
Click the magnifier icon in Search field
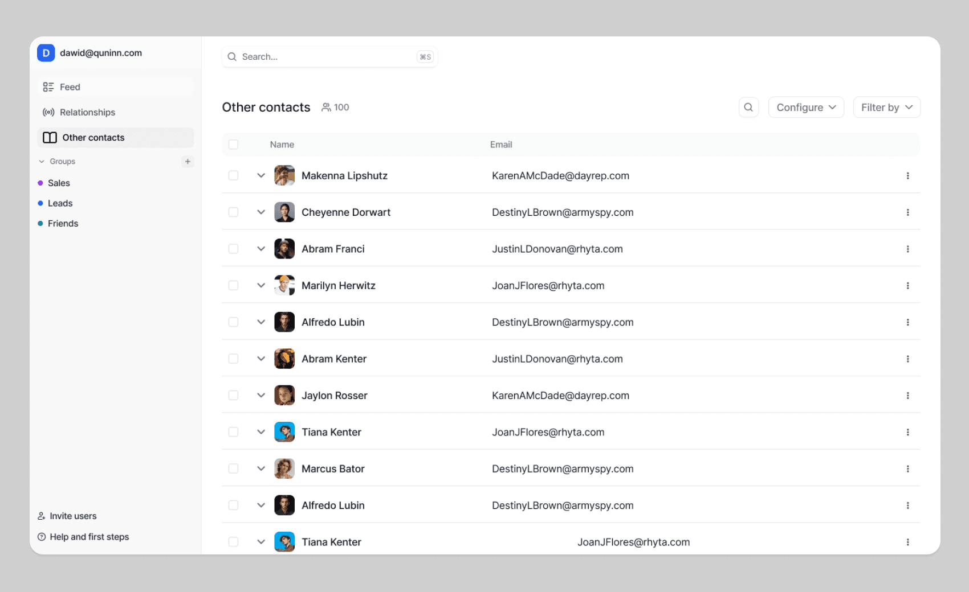click(232, 57)
